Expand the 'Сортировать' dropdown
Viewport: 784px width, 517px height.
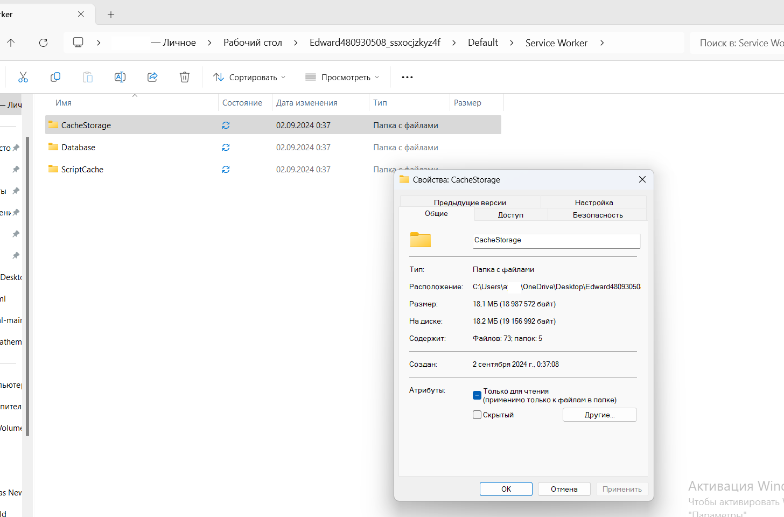click(x=249, y=77)
